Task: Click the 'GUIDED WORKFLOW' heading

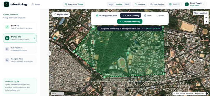Action: pos(11,15)
